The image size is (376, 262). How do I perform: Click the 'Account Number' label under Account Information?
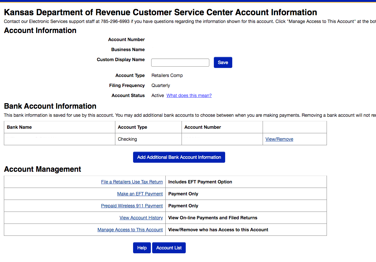(x=126, y=39)
